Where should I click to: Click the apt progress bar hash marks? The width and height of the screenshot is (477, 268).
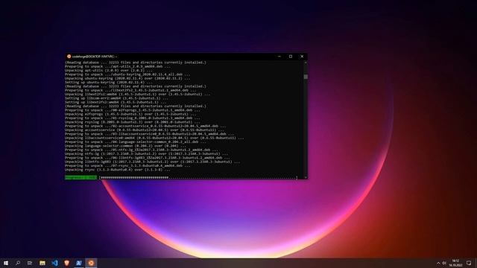click(x=134, y=177)
